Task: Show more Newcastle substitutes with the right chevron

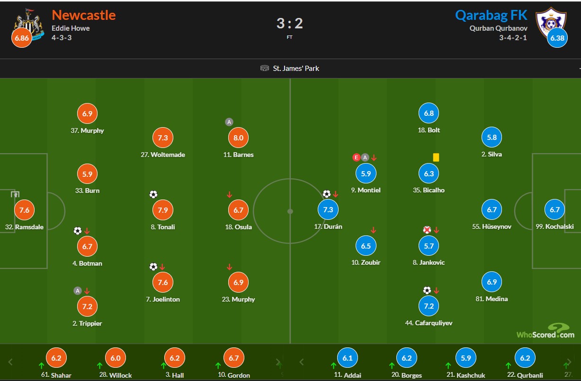Action: click(278, 363)
